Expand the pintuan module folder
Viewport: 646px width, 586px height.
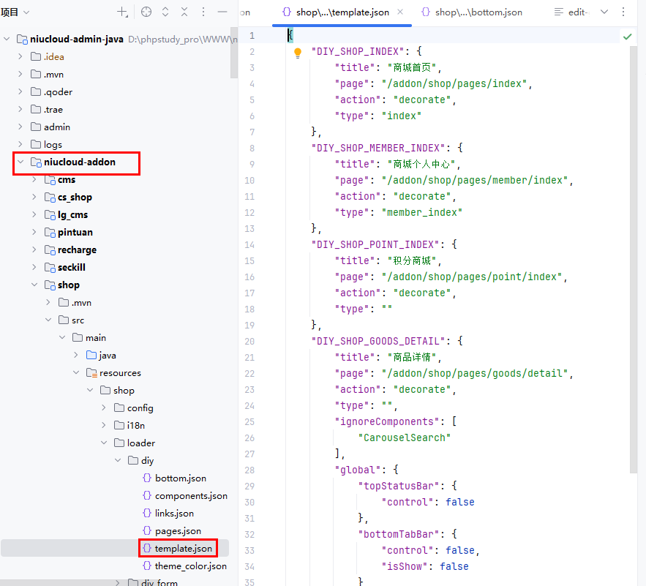[x=34, y=233]
